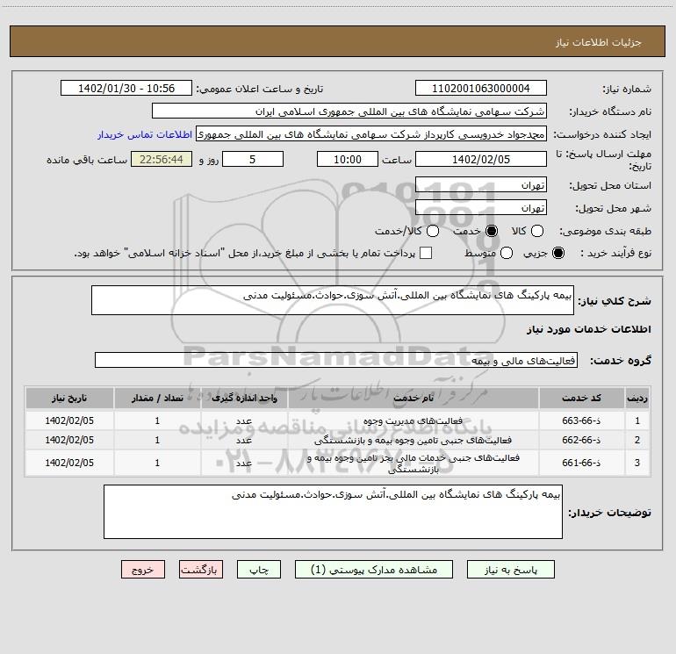Select the کالا/خدمت radio option
The image size is (676, 654).
(433, 231)
